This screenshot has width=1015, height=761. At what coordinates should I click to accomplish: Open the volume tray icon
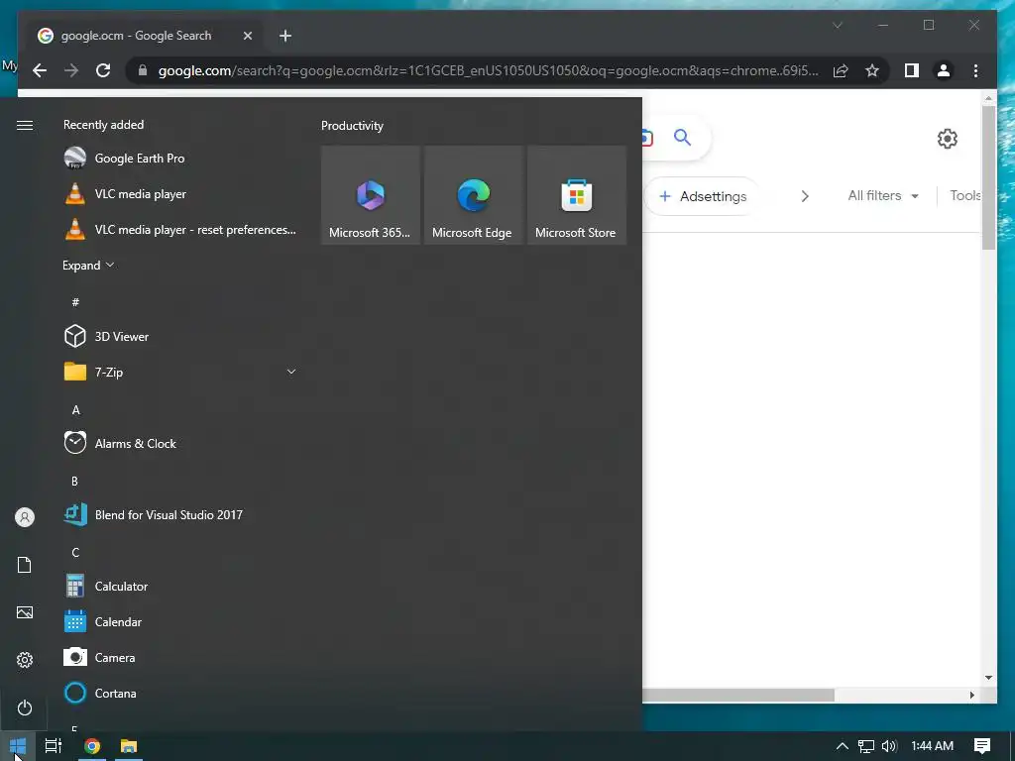click(889, 746)
